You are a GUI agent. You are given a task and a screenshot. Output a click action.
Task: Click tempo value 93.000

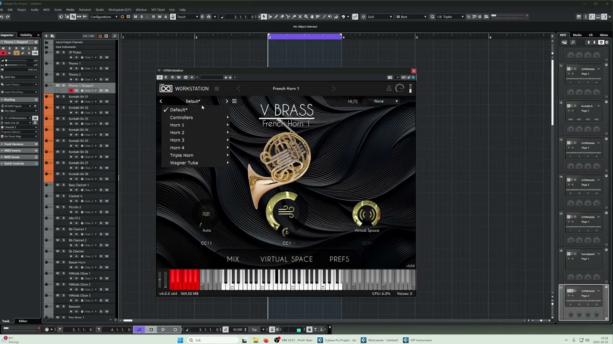pos(238,329)
